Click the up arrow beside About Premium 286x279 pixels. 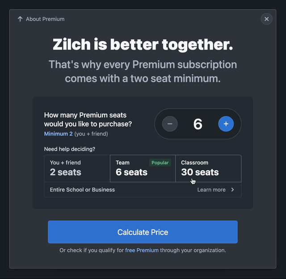[x=20, y=19]
